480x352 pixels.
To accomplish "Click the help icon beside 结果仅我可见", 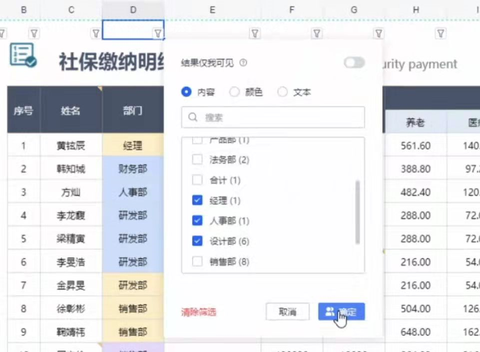I will tap(243, 63).
